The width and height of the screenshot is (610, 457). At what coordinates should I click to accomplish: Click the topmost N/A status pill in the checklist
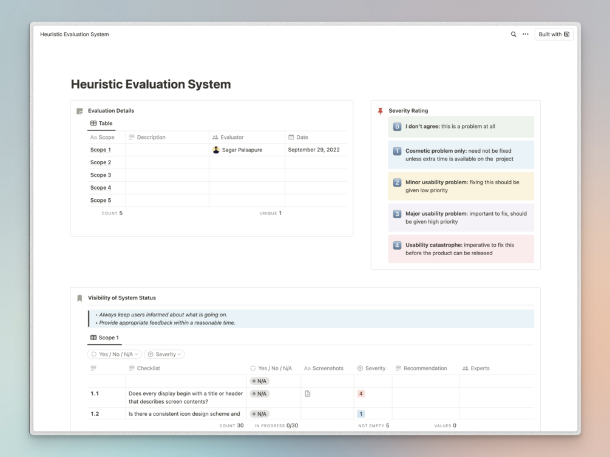pyautogui.click(x=259, y=381)
